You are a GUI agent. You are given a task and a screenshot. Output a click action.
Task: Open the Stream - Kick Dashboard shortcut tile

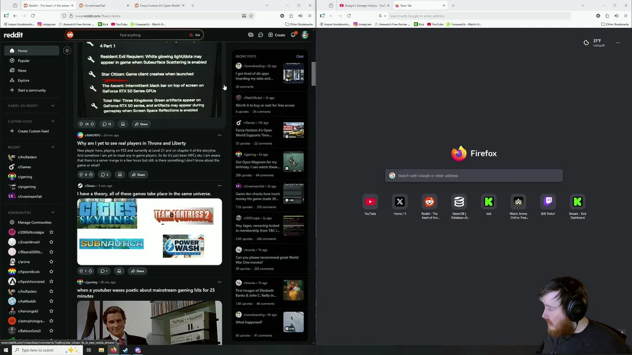(578, 202)
